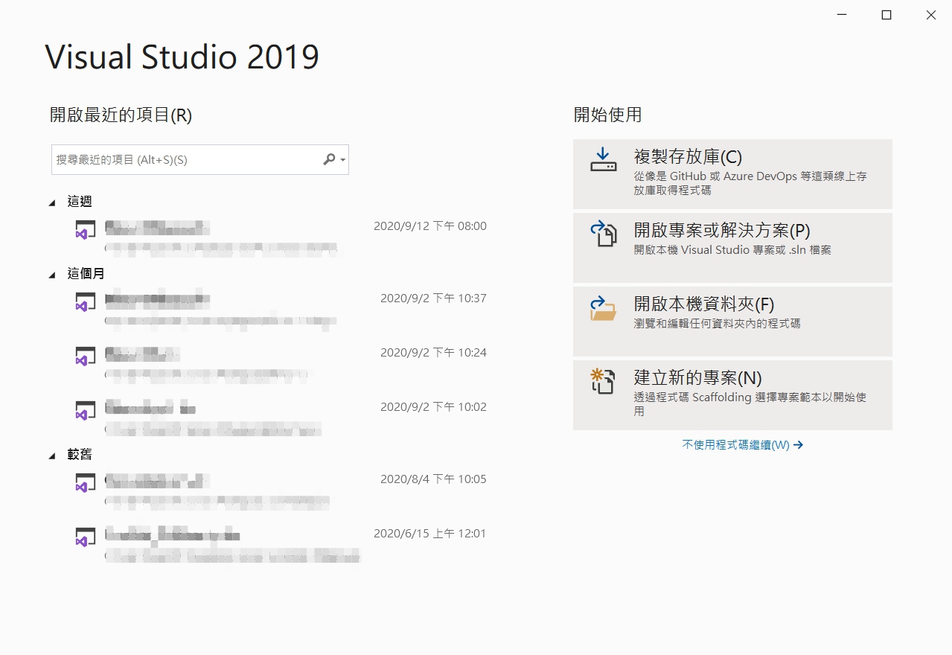This screenshot has width=952, height=655.
Task: Click solution icon of project dated 2020/6/15
Action: pos(86,537)
